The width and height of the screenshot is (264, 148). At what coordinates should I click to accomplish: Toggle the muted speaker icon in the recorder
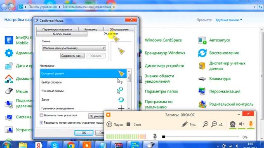point(242,124)
